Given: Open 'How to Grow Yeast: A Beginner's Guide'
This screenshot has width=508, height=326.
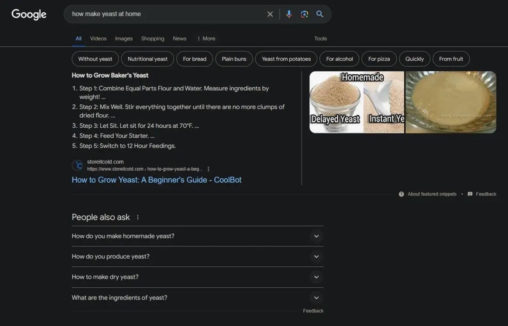Looking at the screenshot, I should click(156, 180).
